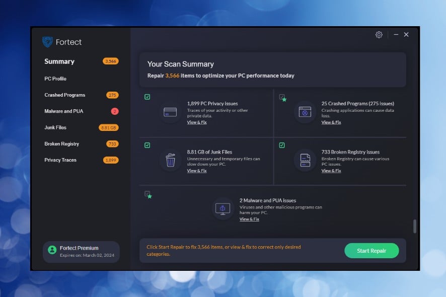This screenshot has height=297, width=446.
Task: Click View & Fix under Junk Files
Action: point(197,171)
